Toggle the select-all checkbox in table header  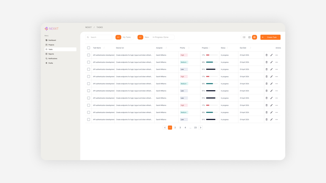89,48
